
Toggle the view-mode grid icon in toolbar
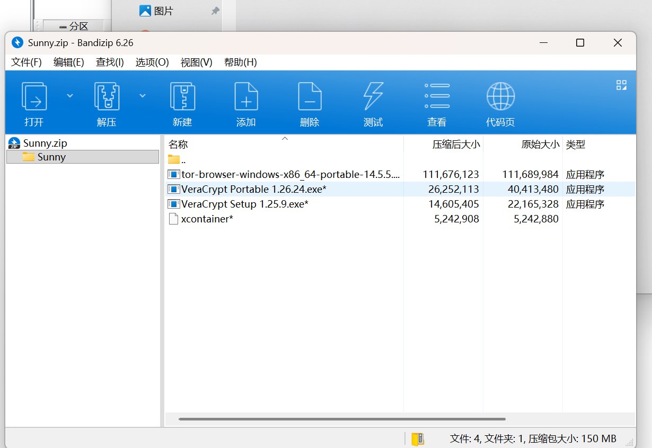[x=621, y=85]
